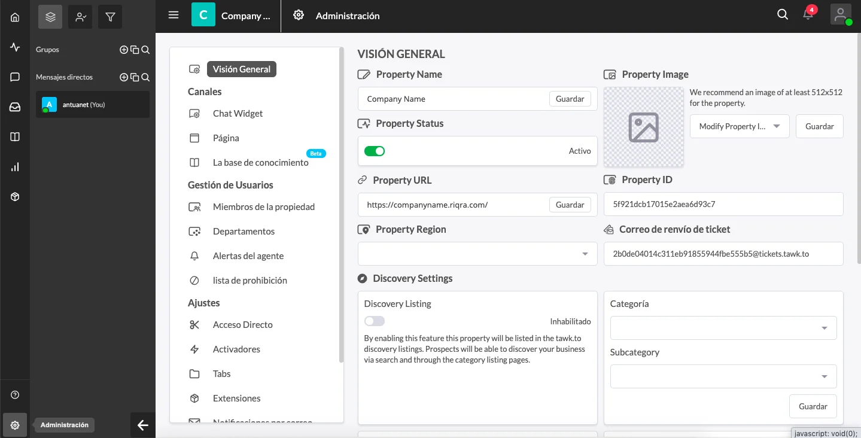Image resolution: width=861 pixels, height=438 pixels.
Task: Click the copy icon next to Grupos
Action: [x=135, y=50]
